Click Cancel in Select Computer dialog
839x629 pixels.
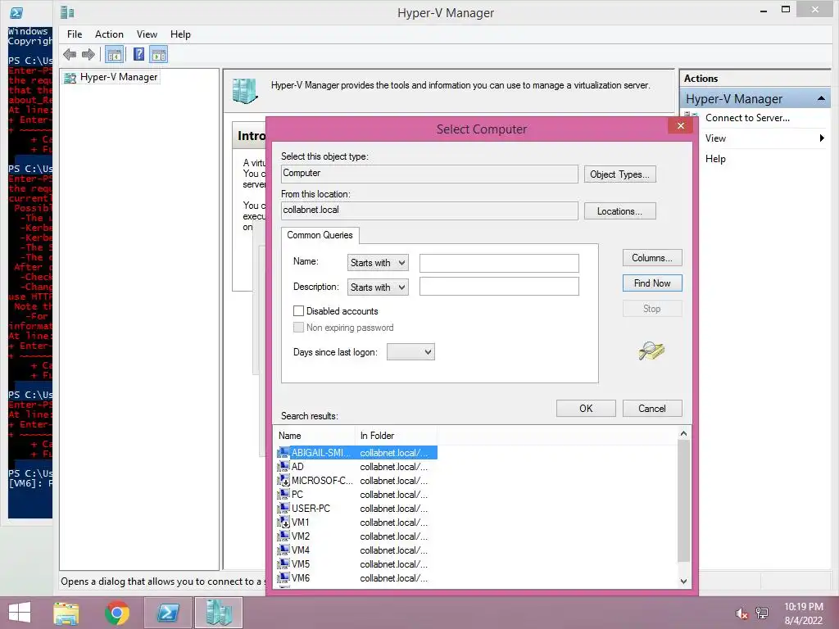pyautogui.click(x=652, y=408)
